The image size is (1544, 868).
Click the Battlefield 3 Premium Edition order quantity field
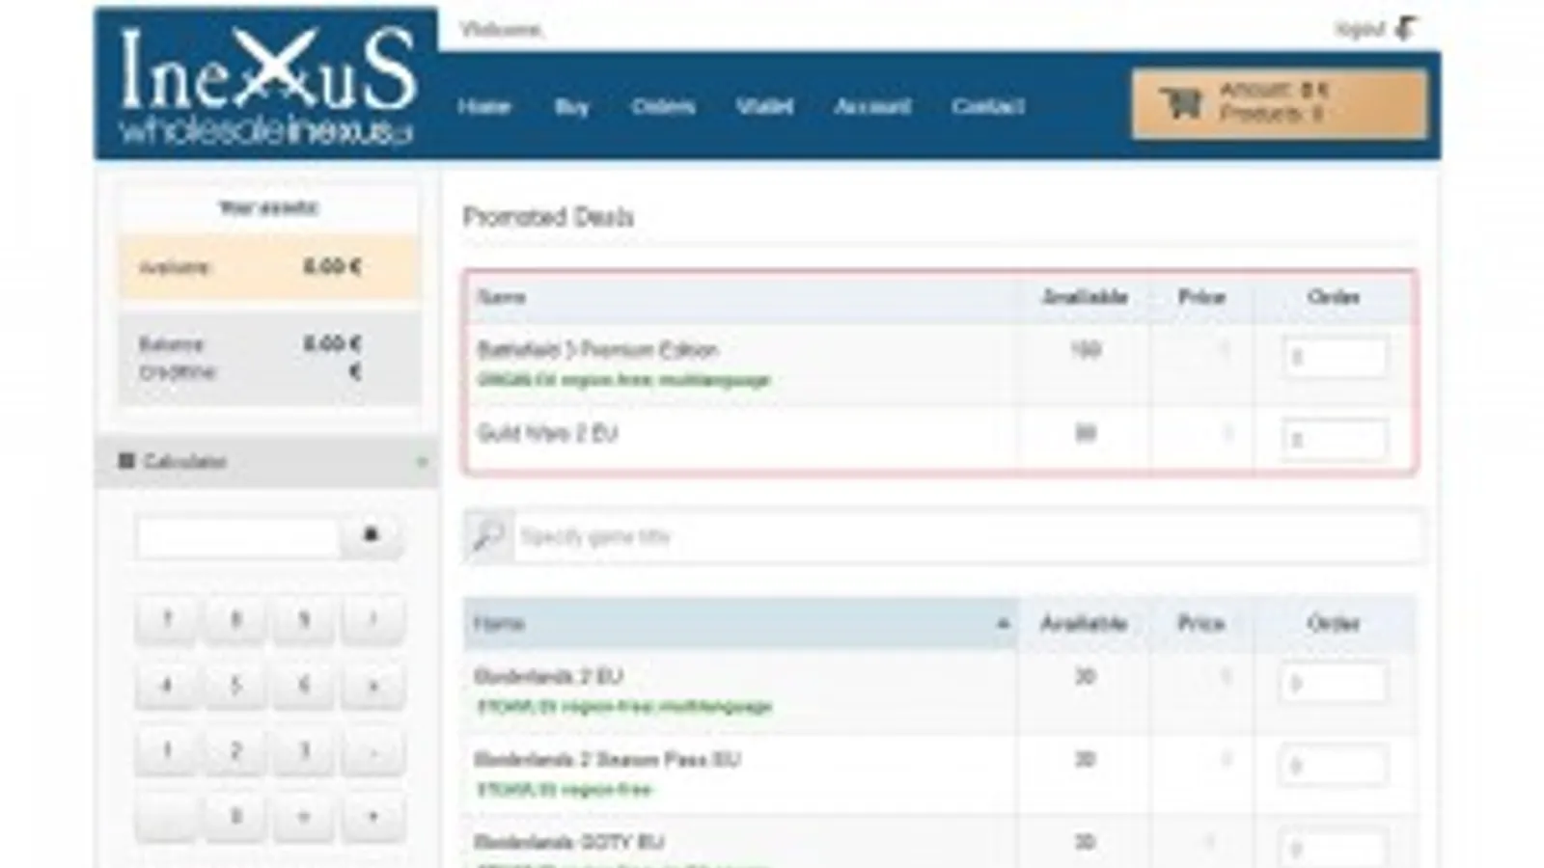(1335, 357)
